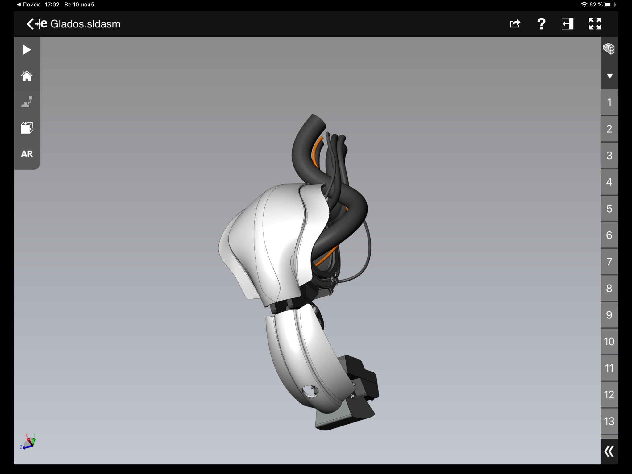Viewport: 632px width, 474px height.
Task: Choose view number 13
Action: (x=609, y=421)
